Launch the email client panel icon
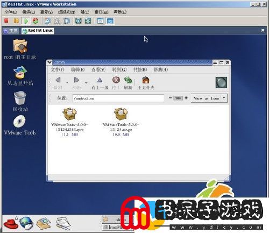This screenshot has height=233, width=269. click(x=44, y=223)
